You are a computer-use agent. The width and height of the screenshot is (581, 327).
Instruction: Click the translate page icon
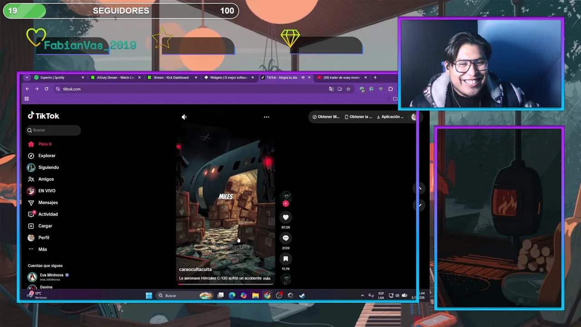(x=331, y=89)
